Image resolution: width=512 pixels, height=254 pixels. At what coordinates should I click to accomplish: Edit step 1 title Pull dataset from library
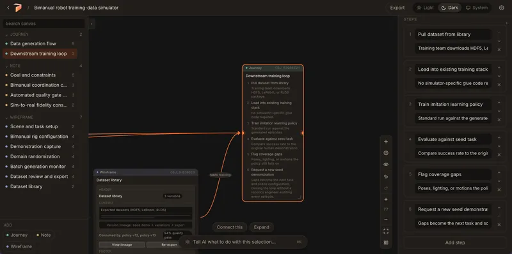[x=453, y=34]
